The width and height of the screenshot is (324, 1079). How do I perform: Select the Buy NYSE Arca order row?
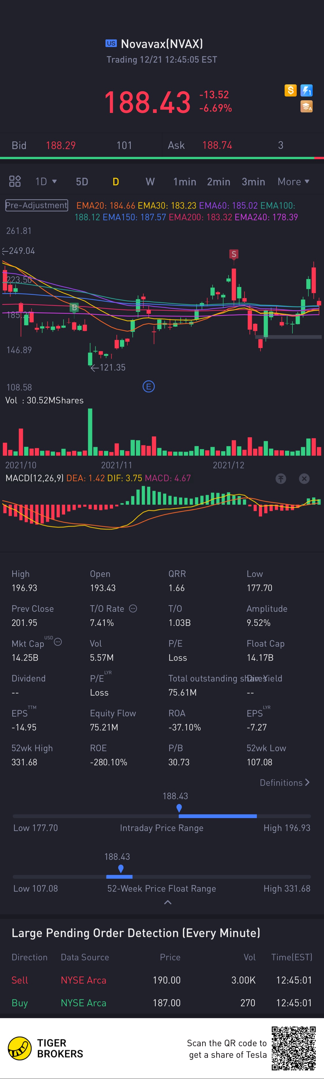pos(162,1003)
